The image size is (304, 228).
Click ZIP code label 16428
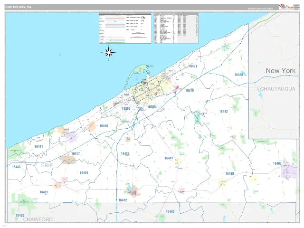[238, 75]
